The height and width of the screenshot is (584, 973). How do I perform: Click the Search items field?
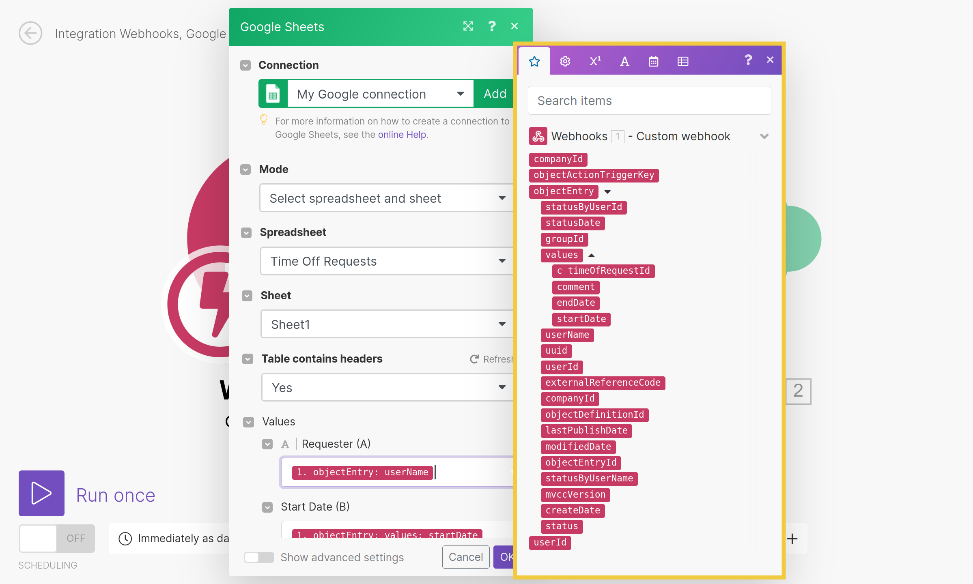649,101
